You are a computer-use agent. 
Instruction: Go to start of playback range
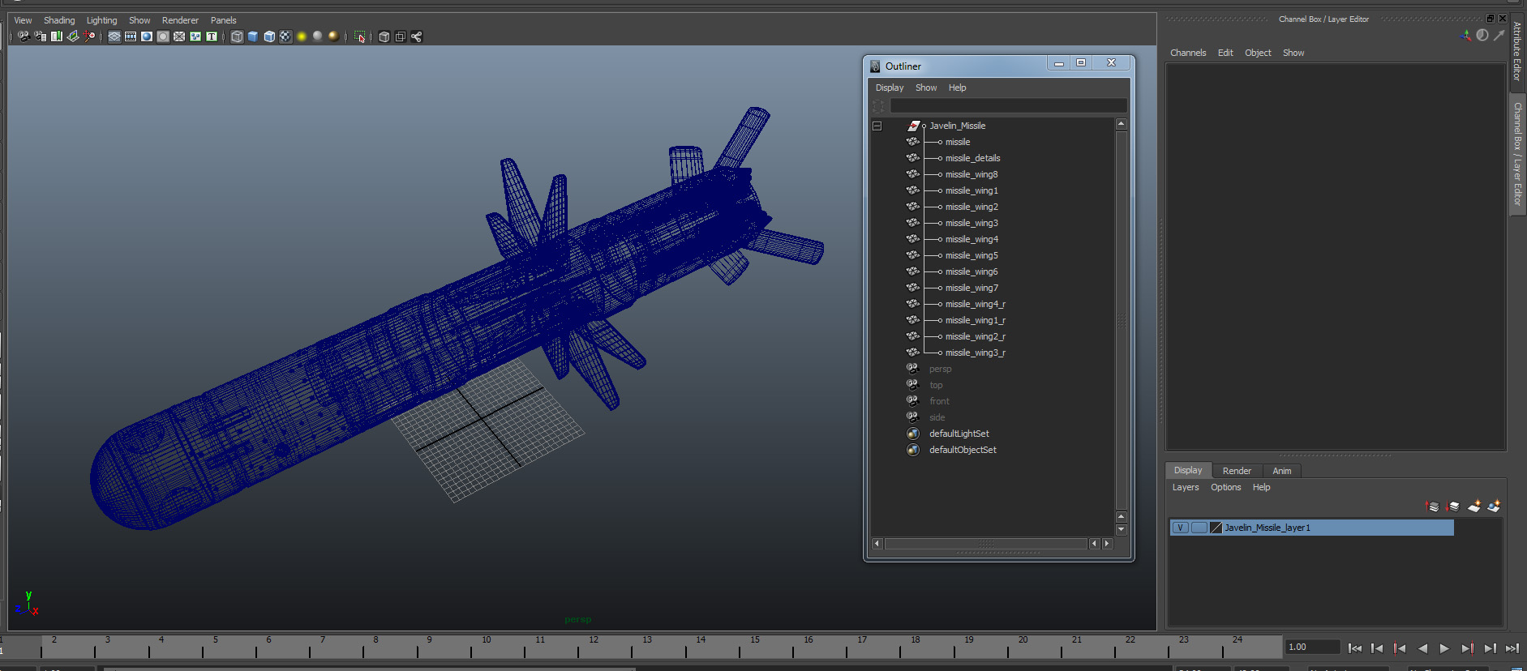point(1354,648)
